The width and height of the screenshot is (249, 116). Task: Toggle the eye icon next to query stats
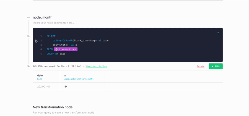coord(28,66)
